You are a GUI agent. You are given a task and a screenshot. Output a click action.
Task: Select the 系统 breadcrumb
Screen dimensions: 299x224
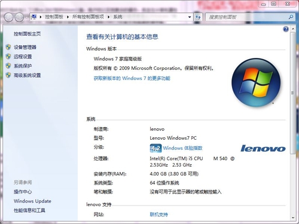pos(118,17)
